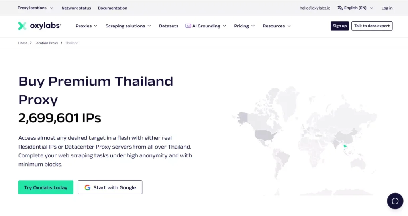The height and width of the screenshot is (216, 408).
Task: Click the Talk to data expert button
Action: click(x=372, y=26)
